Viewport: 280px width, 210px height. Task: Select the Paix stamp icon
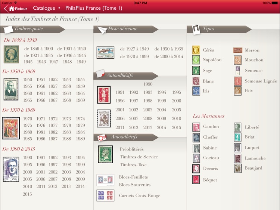pyautogui.click(x=238, y=91)
